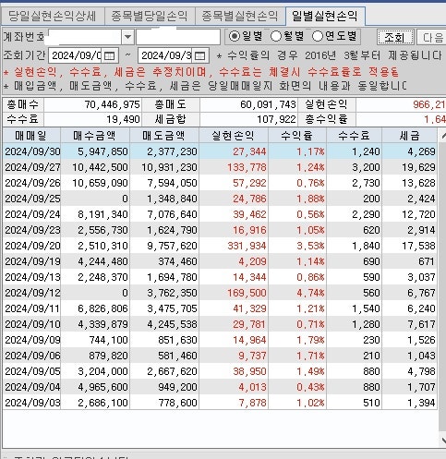The width and height of the screenshot is (446, 459).
Task: Switch to the 당일실현손익상세 tab
Action: click(x=53, y=17)
